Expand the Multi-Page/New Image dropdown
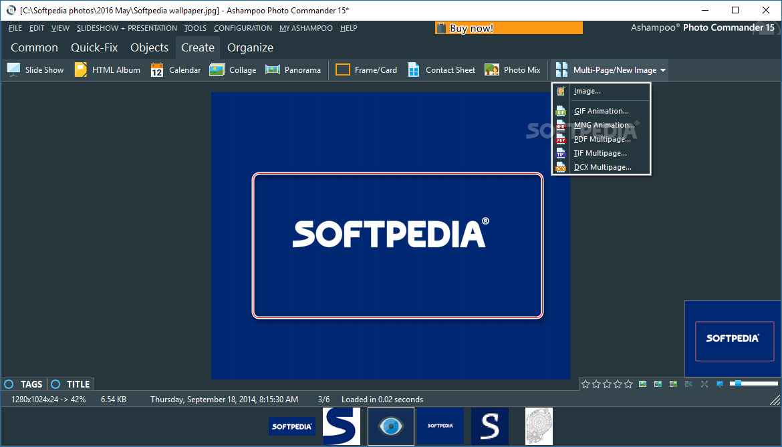782x447 pixels. pos(610,69)
